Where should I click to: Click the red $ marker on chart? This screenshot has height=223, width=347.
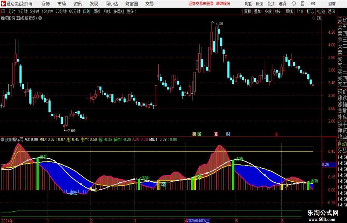coord(276,134)
